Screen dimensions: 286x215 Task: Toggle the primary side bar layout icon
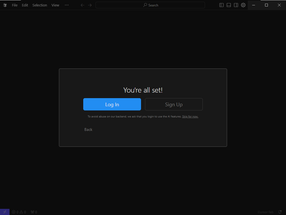pos(221,5)
